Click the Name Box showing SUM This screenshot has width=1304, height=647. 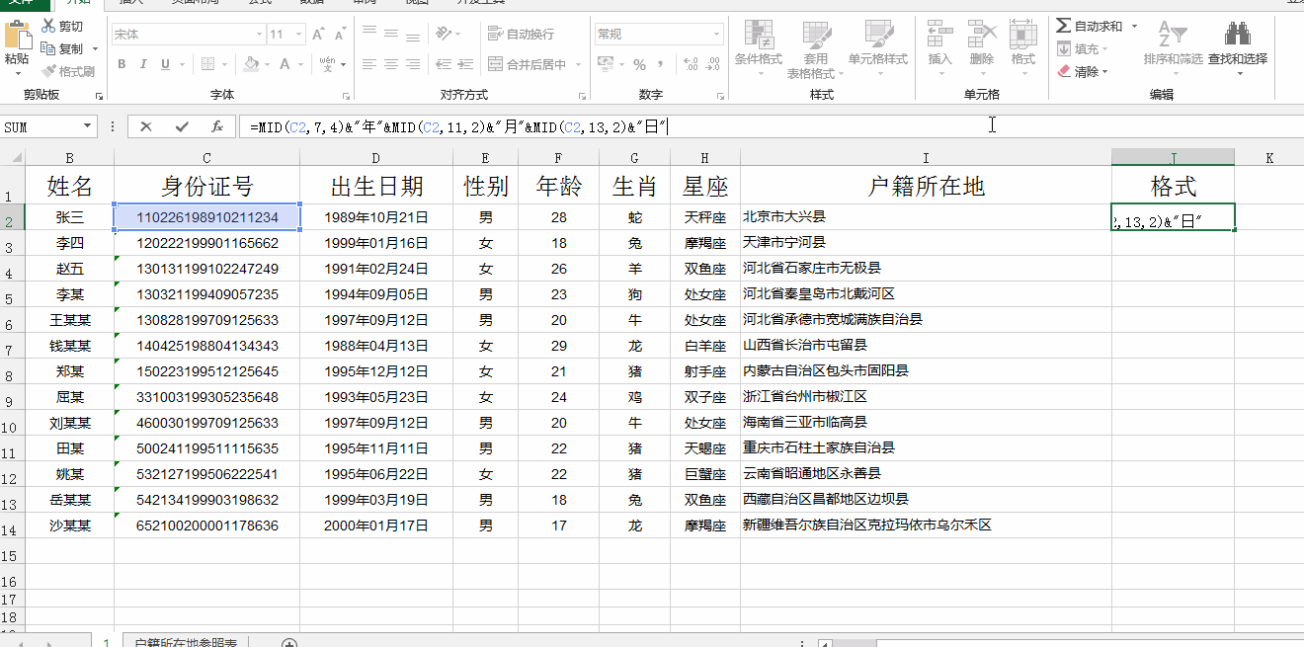tap(40, 126)
